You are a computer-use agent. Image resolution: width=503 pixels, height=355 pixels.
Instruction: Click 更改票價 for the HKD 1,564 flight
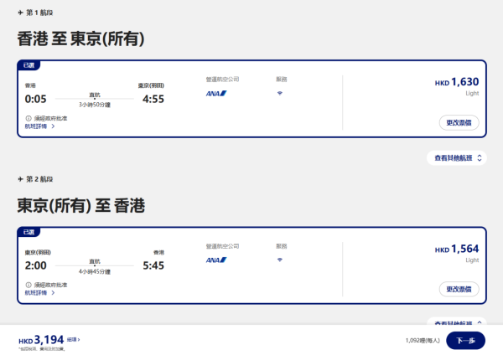tap(459, 290)
